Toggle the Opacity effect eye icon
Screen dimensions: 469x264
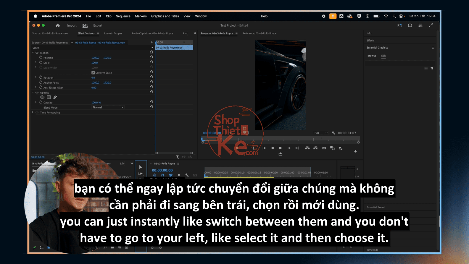(x=37, y=93)
